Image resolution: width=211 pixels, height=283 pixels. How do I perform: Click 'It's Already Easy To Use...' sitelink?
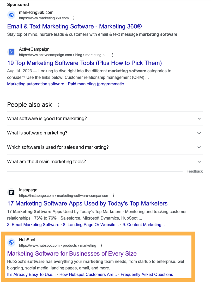31,275
